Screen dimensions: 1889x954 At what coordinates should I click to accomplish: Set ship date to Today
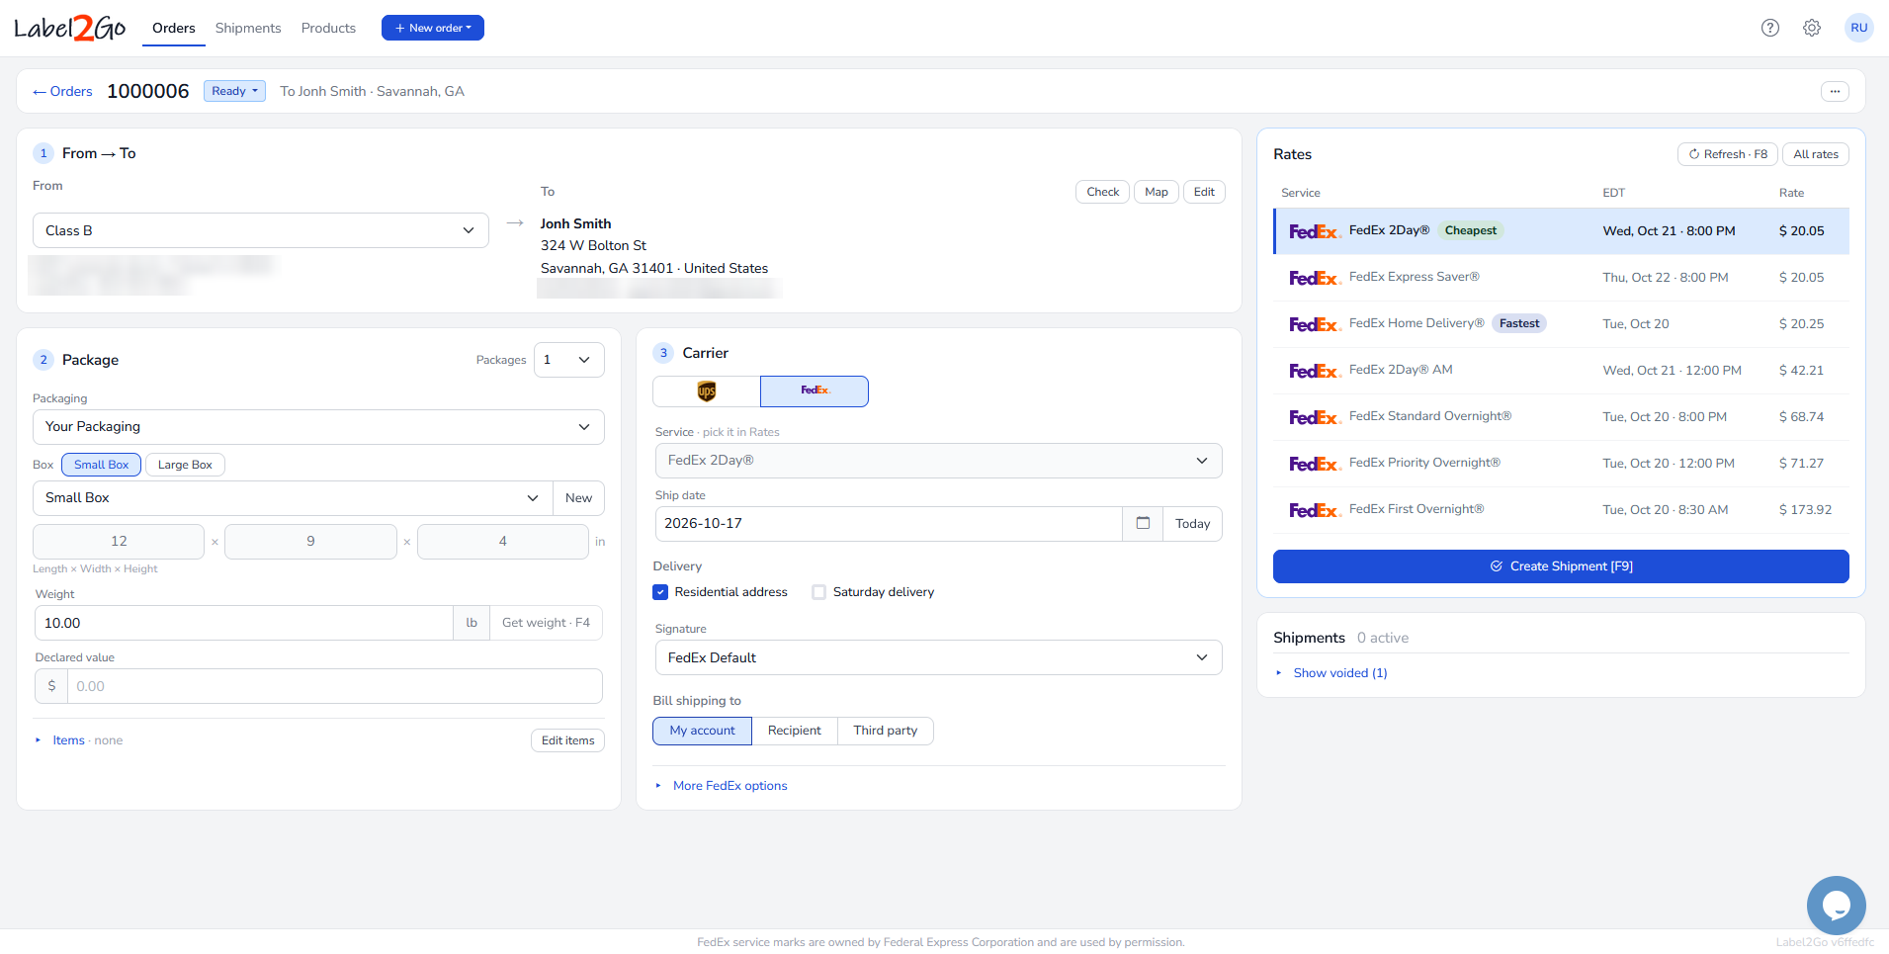(x=1192, y=524)
